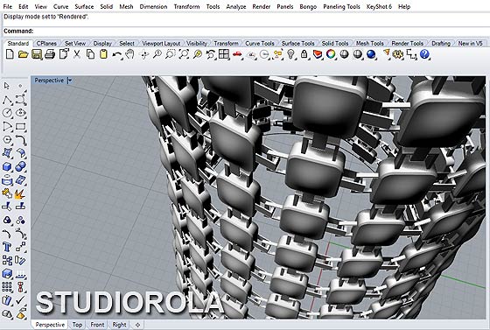This screenshot has height=330, width=490.
Task: Click the lock objects padlock icon
Action: click(304, 54)
